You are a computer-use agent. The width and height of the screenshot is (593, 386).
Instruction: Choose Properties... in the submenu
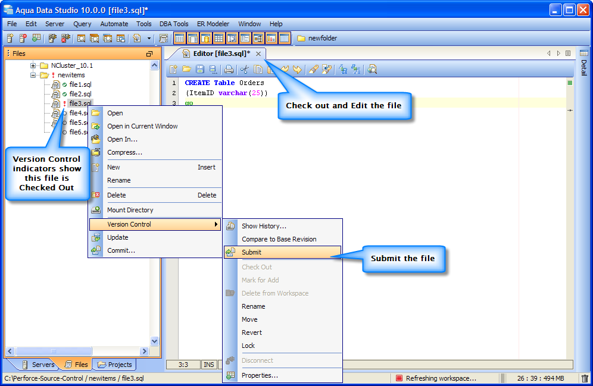(x=282, y=375)
